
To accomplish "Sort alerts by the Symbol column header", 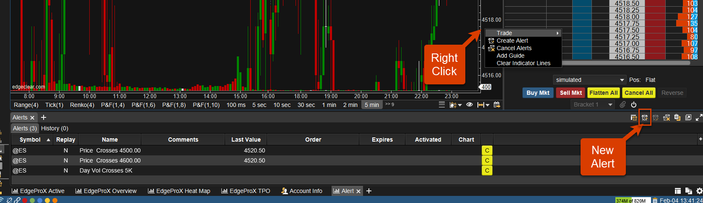I will tap(30, 140).
